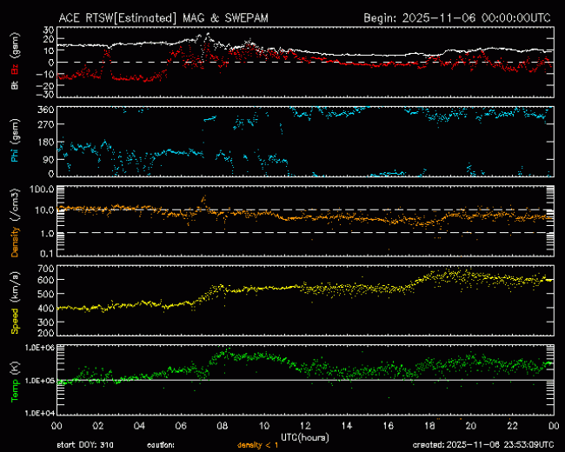Click the '10.0' value on Density axis

[44, 210]
